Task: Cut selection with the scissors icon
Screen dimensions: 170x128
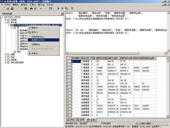Action: [x=17, y=8]
